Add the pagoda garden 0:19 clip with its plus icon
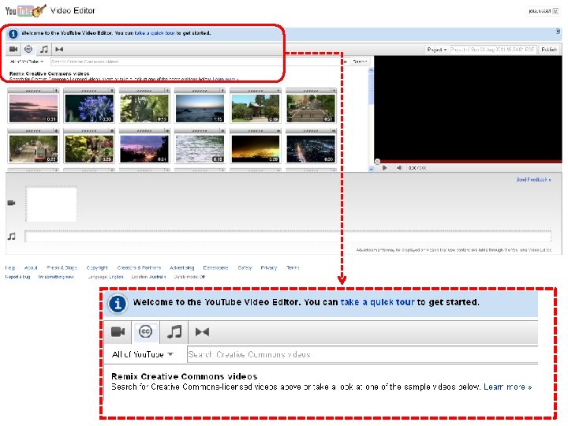 278,91
